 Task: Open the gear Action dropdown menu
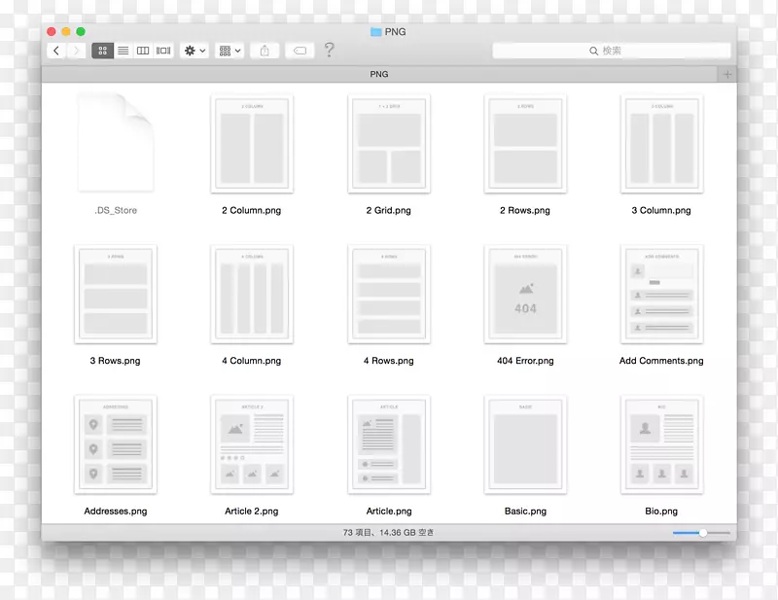point(194,51)
